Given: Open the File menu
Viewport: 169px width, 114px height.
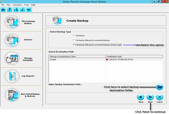Looking at the screenshot, I should click(x=3, y=5).
